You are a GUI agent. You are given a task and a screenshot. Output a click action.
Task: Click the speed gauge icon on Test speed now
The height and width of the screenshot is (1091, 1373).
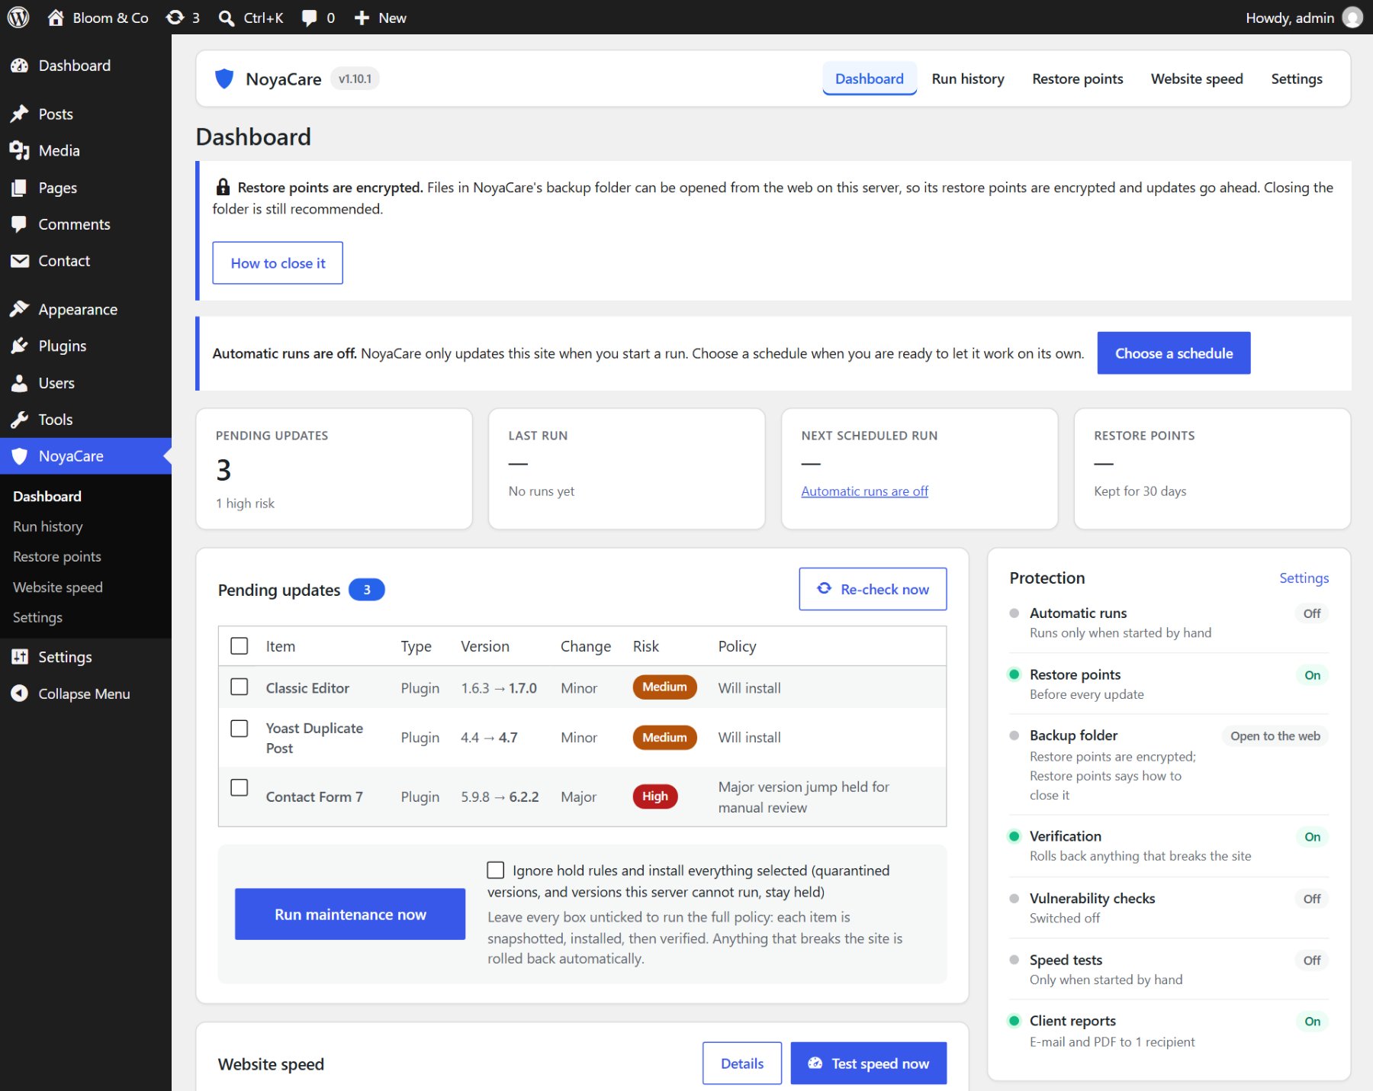click(x=815, y=1063)
